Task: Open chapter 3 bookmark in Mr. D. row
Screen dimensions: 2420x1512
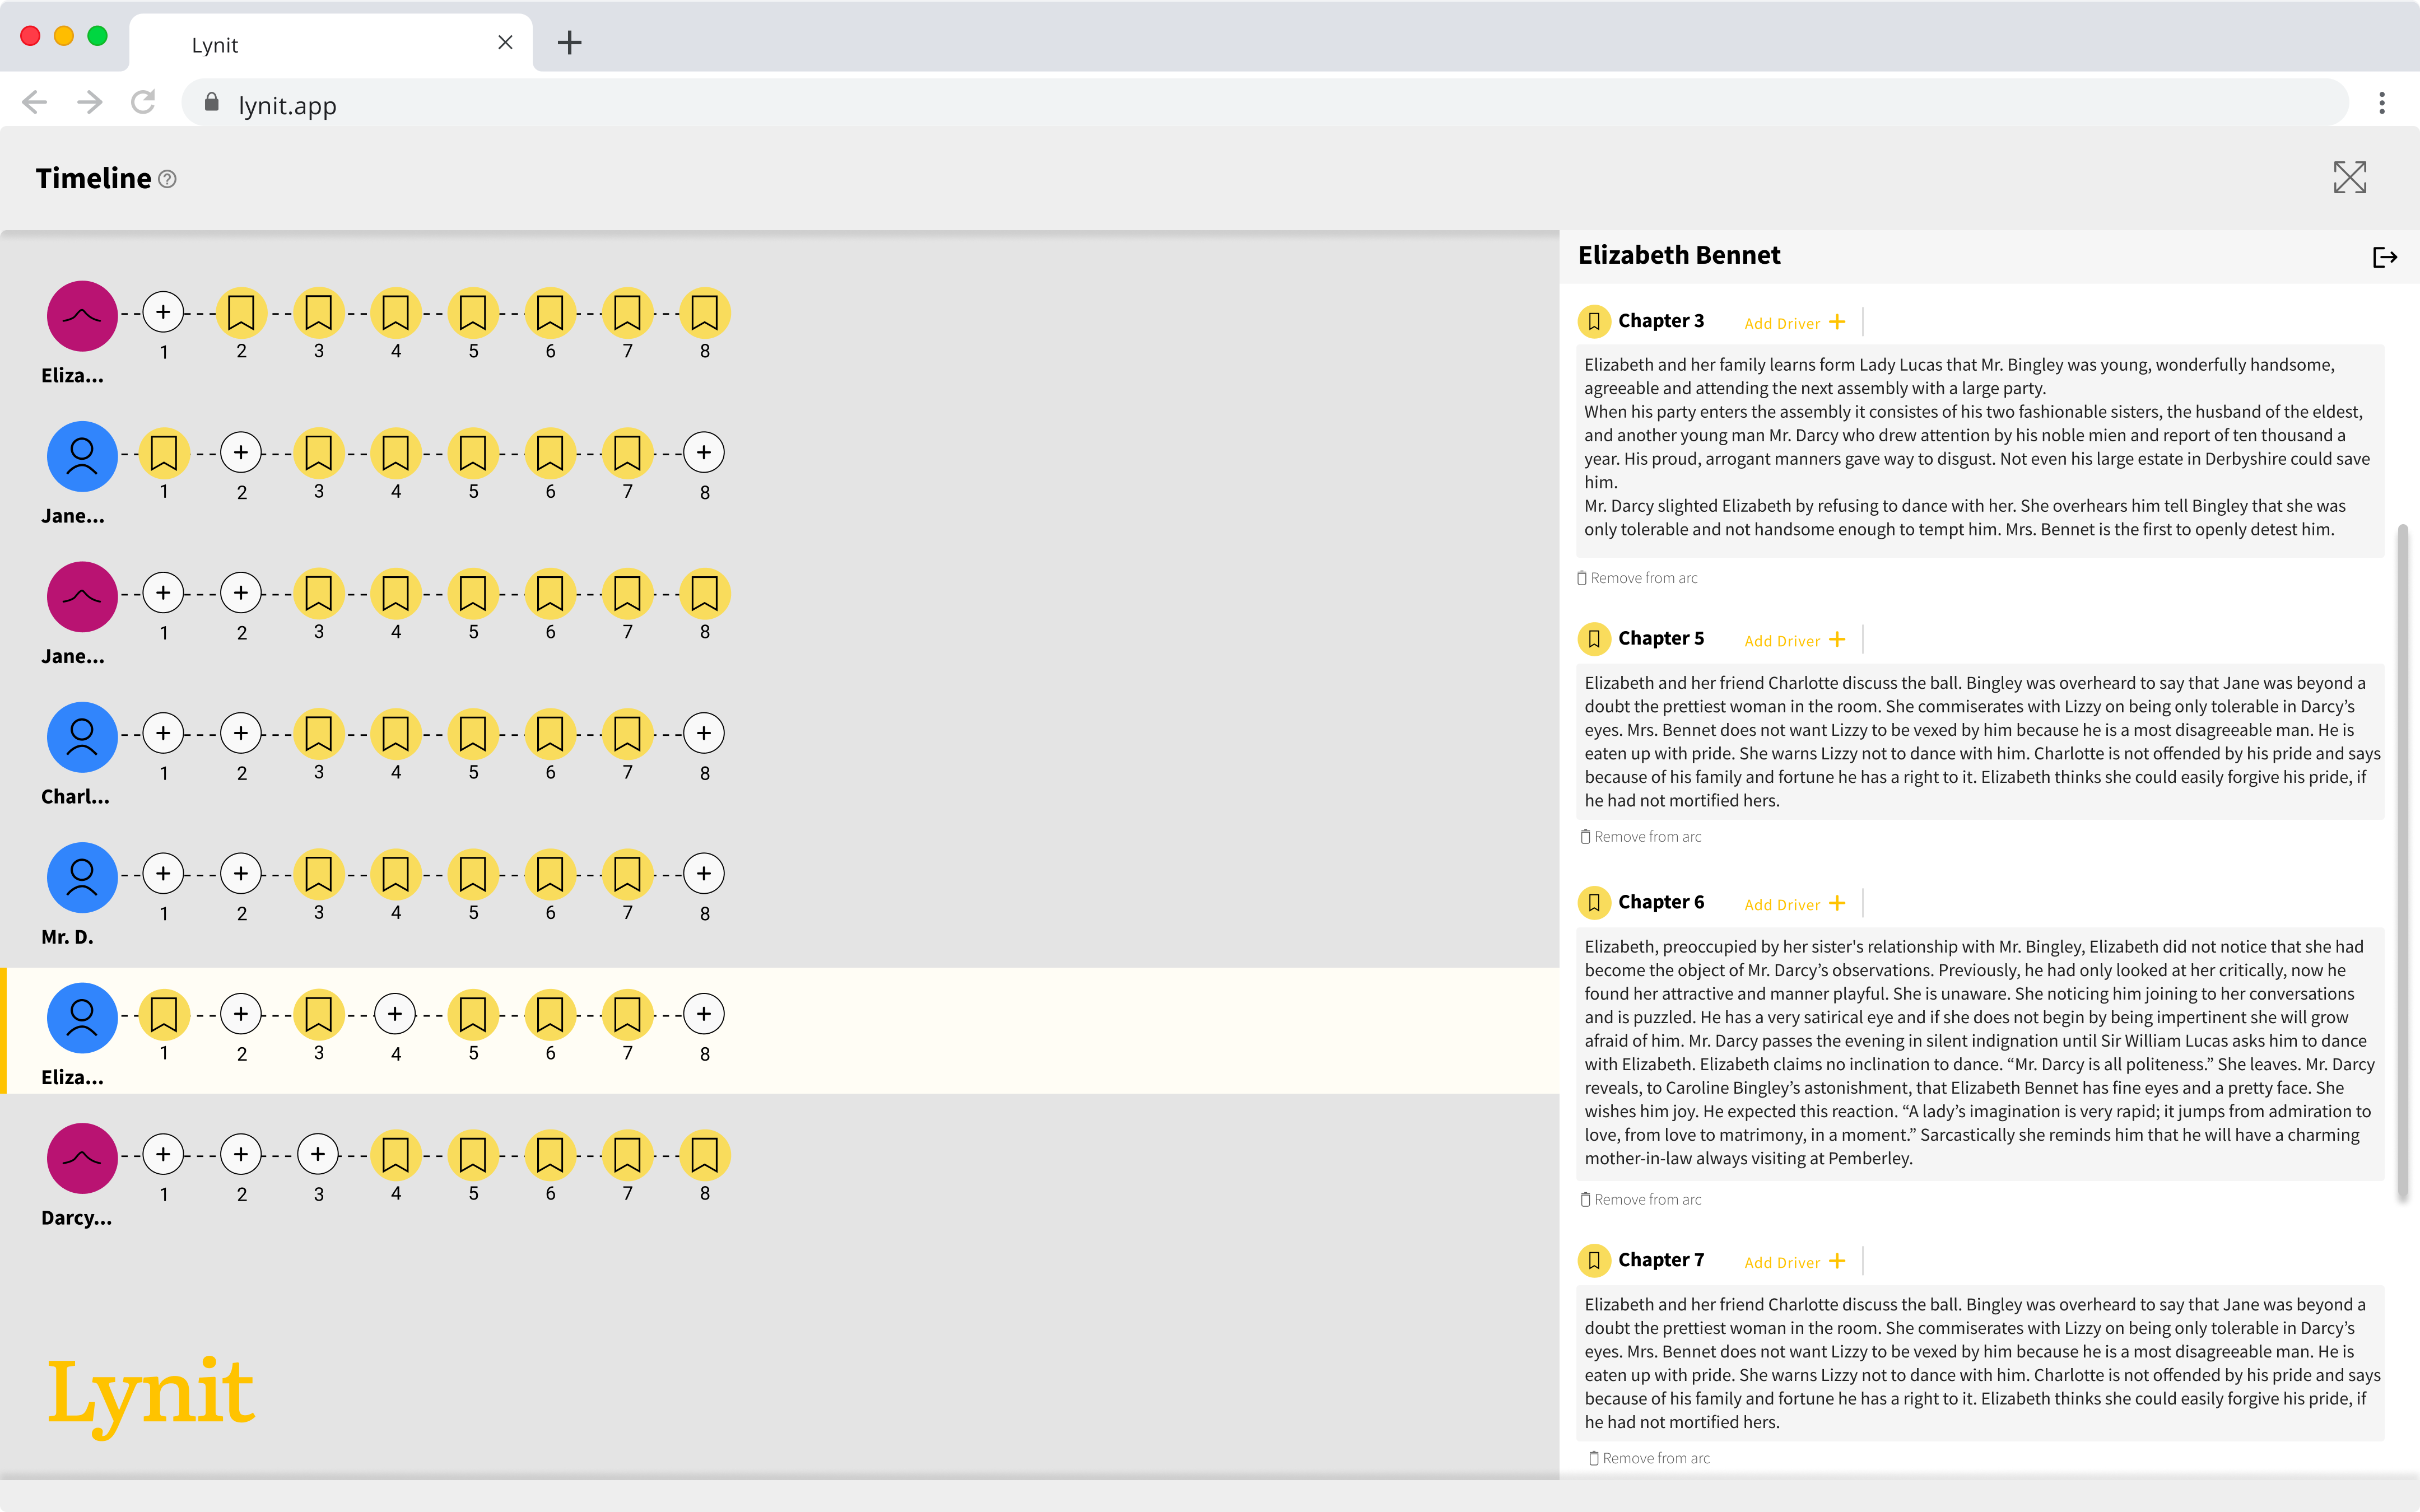Action: [x=318, y=874]
